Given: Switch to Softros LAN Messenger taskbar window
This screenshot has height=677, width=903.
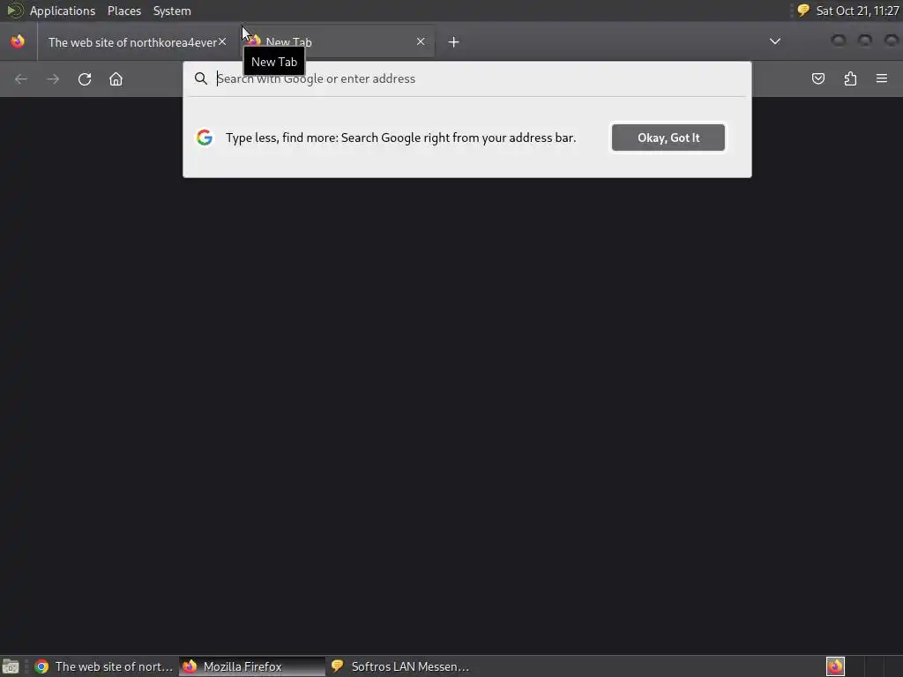Looking at the screenshot, I should click(399, 666).
